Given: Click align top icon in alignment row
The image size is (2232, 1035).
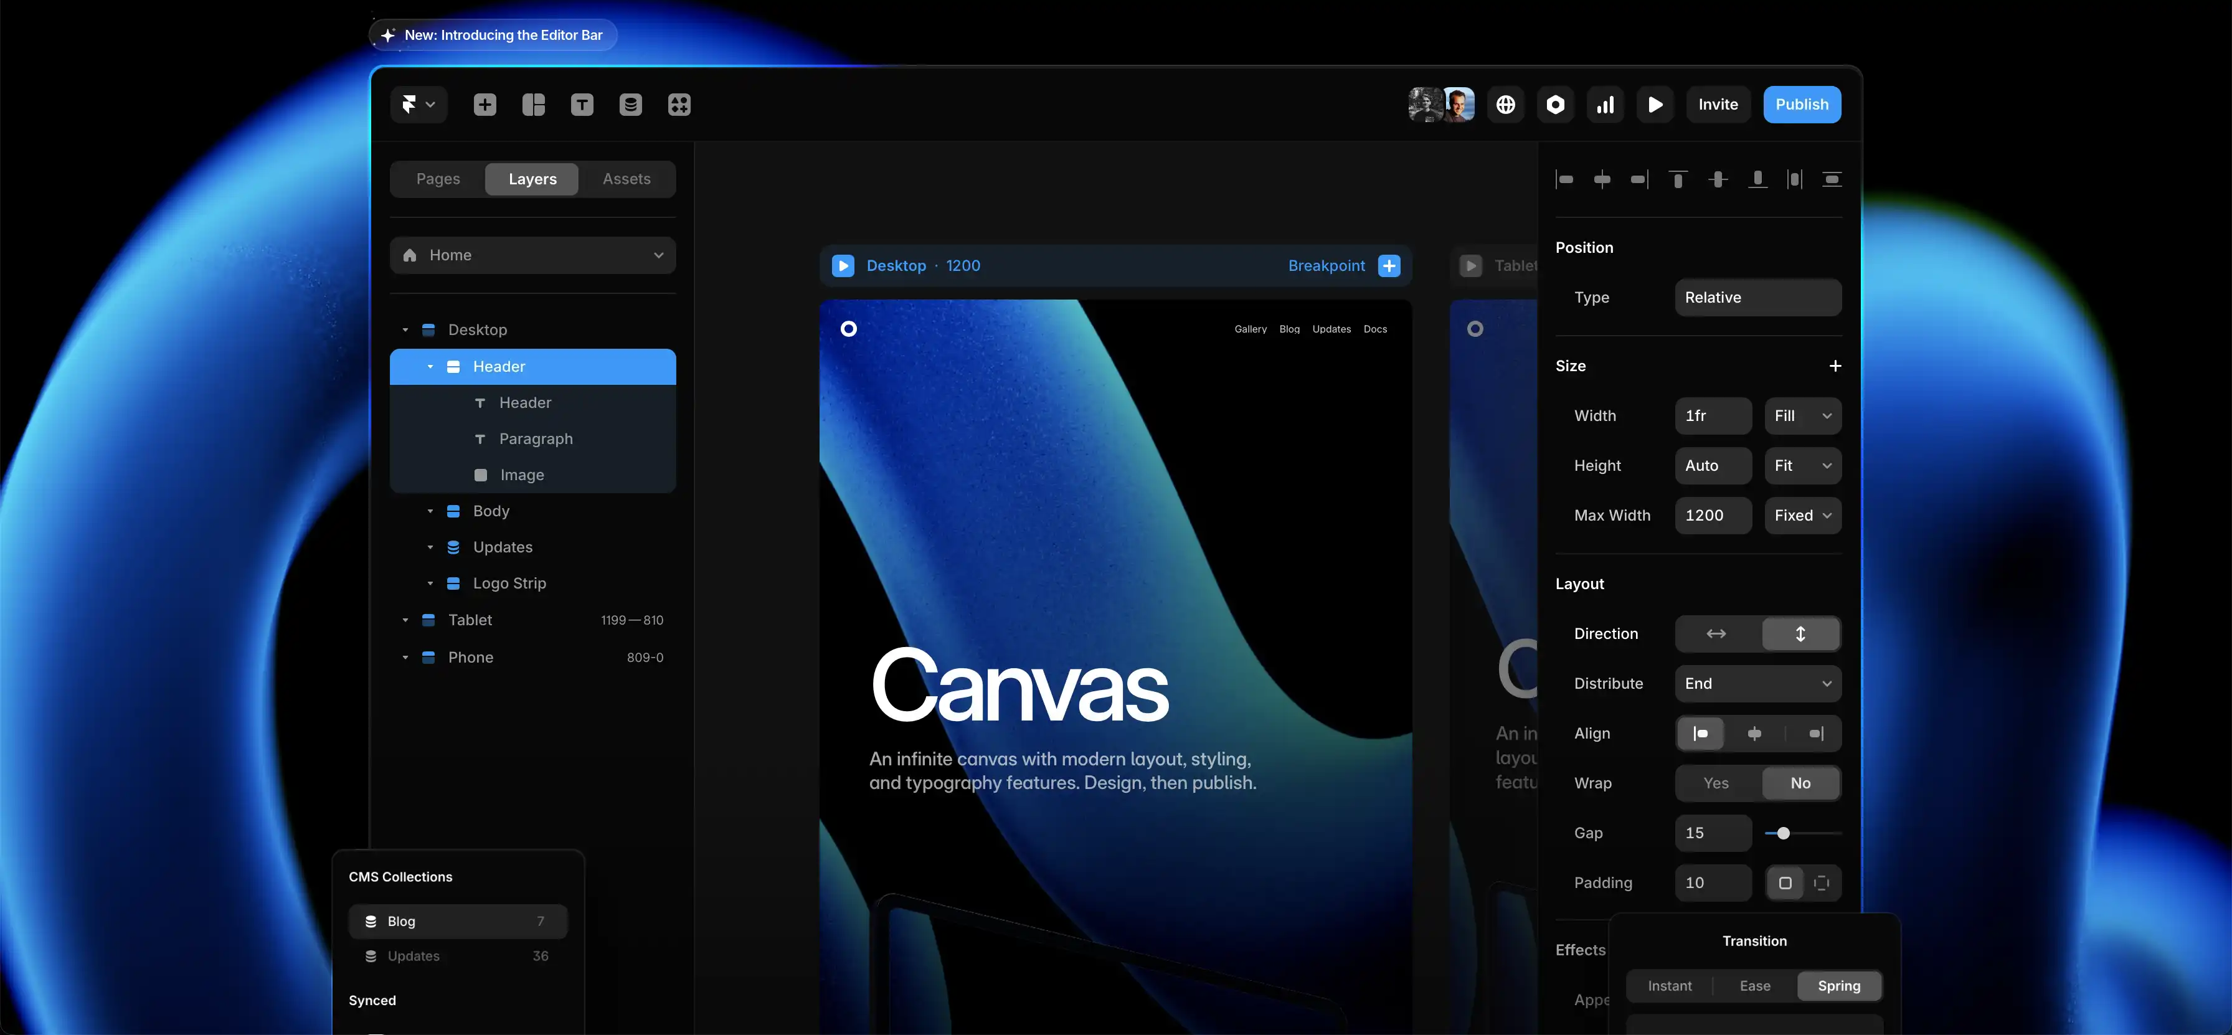Looking at the screenshot, I should pos(1678,179).
